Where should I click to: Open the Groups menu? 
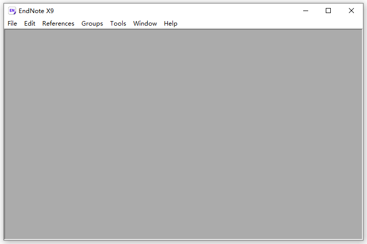click(x=92, y=24)
